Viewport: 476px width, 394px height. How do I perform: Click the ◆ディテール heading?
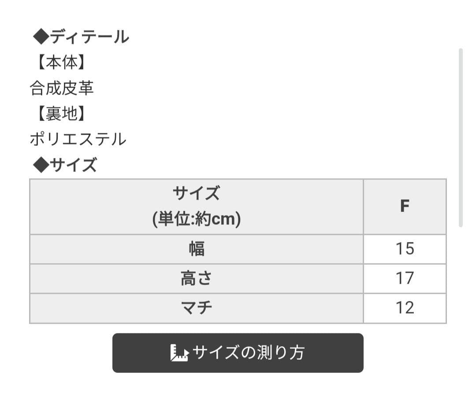(x=79, y=37)
